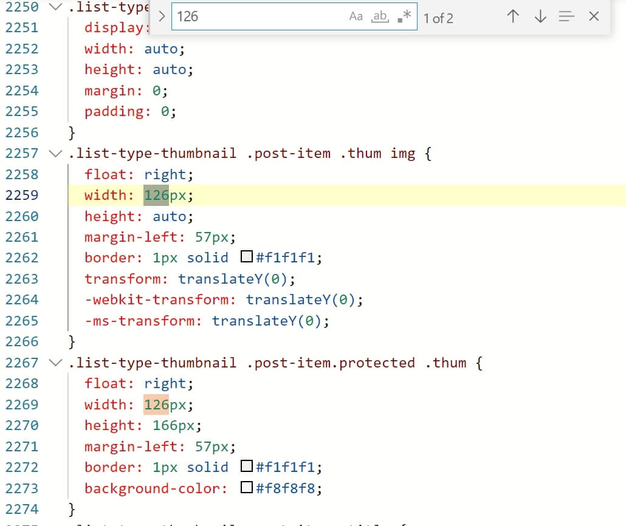Open color picker for #f8f8f8 background-color
This screenshot has width=626, height=526.
point(247,487)
